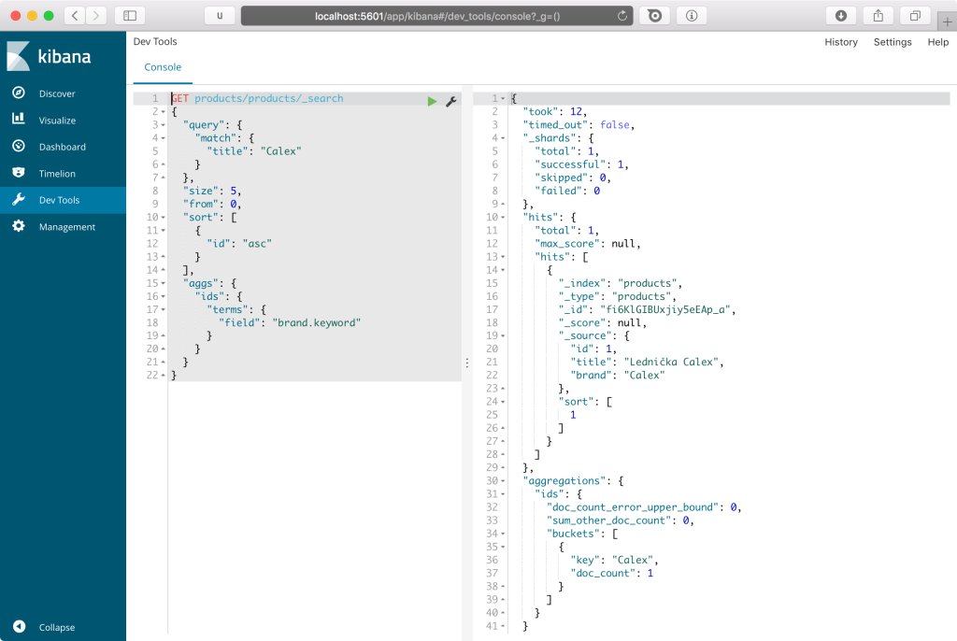Collapse request body at line 2
Screen dimensions: 957x641
click(x=164, y=112)
